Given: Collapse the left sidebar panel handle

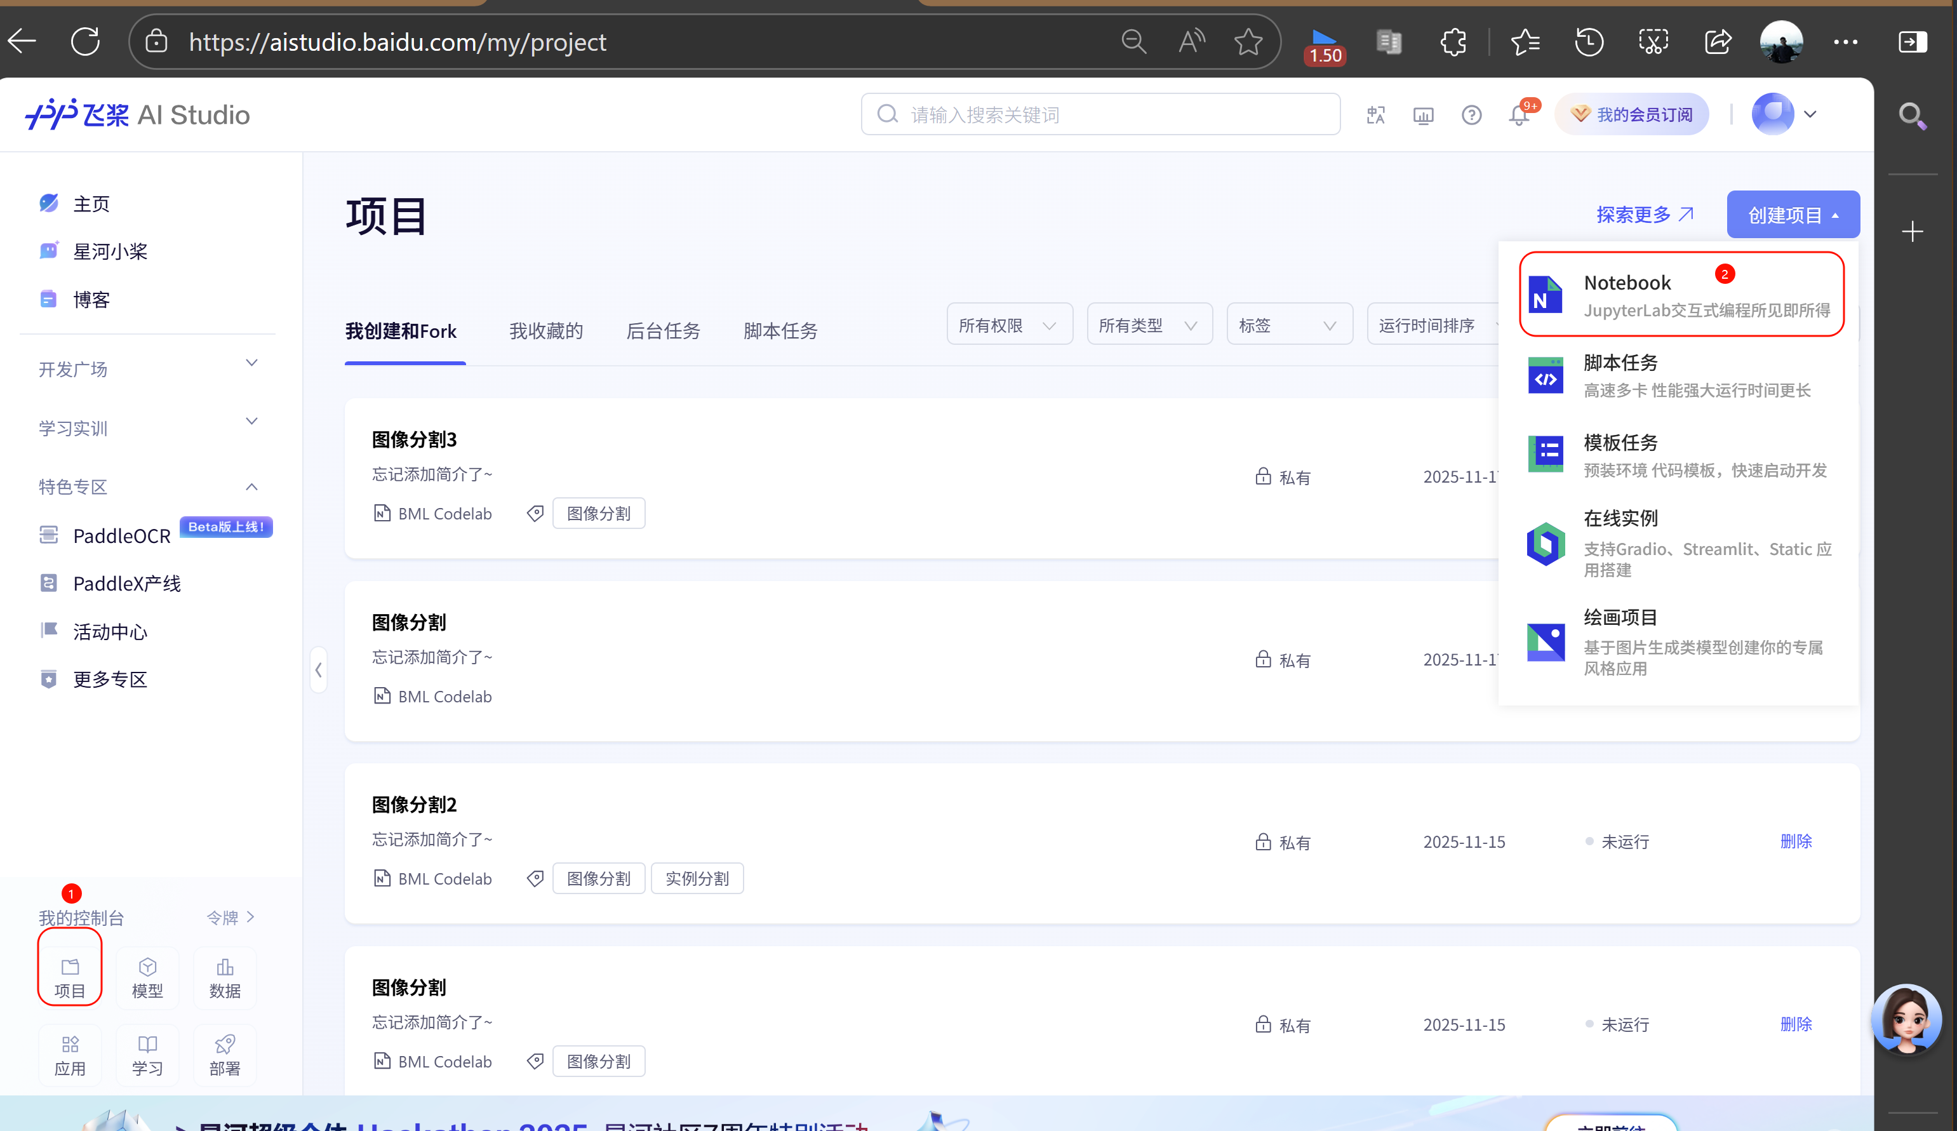Looking at the screenshot, I should [318, 669].
